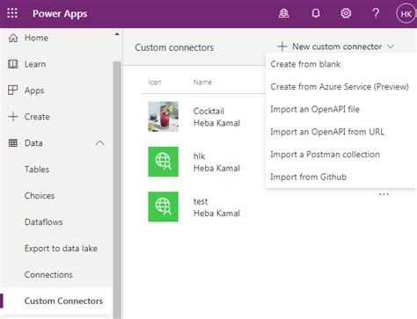This screenshot has width=417, height=319.
Task: Click the Data table icon
Action: point(13,143)
